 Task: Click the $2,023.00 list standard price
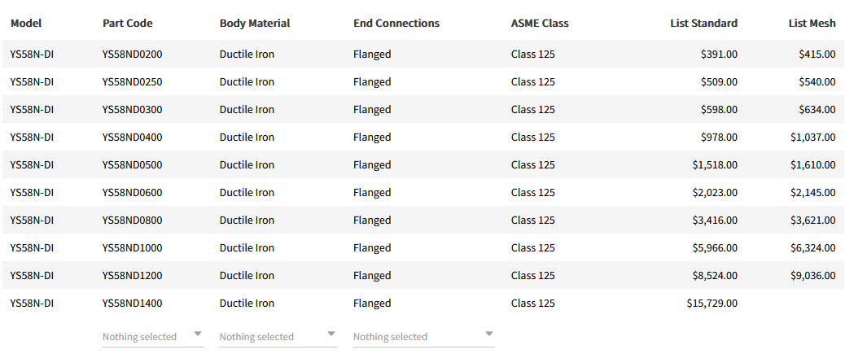715,193
